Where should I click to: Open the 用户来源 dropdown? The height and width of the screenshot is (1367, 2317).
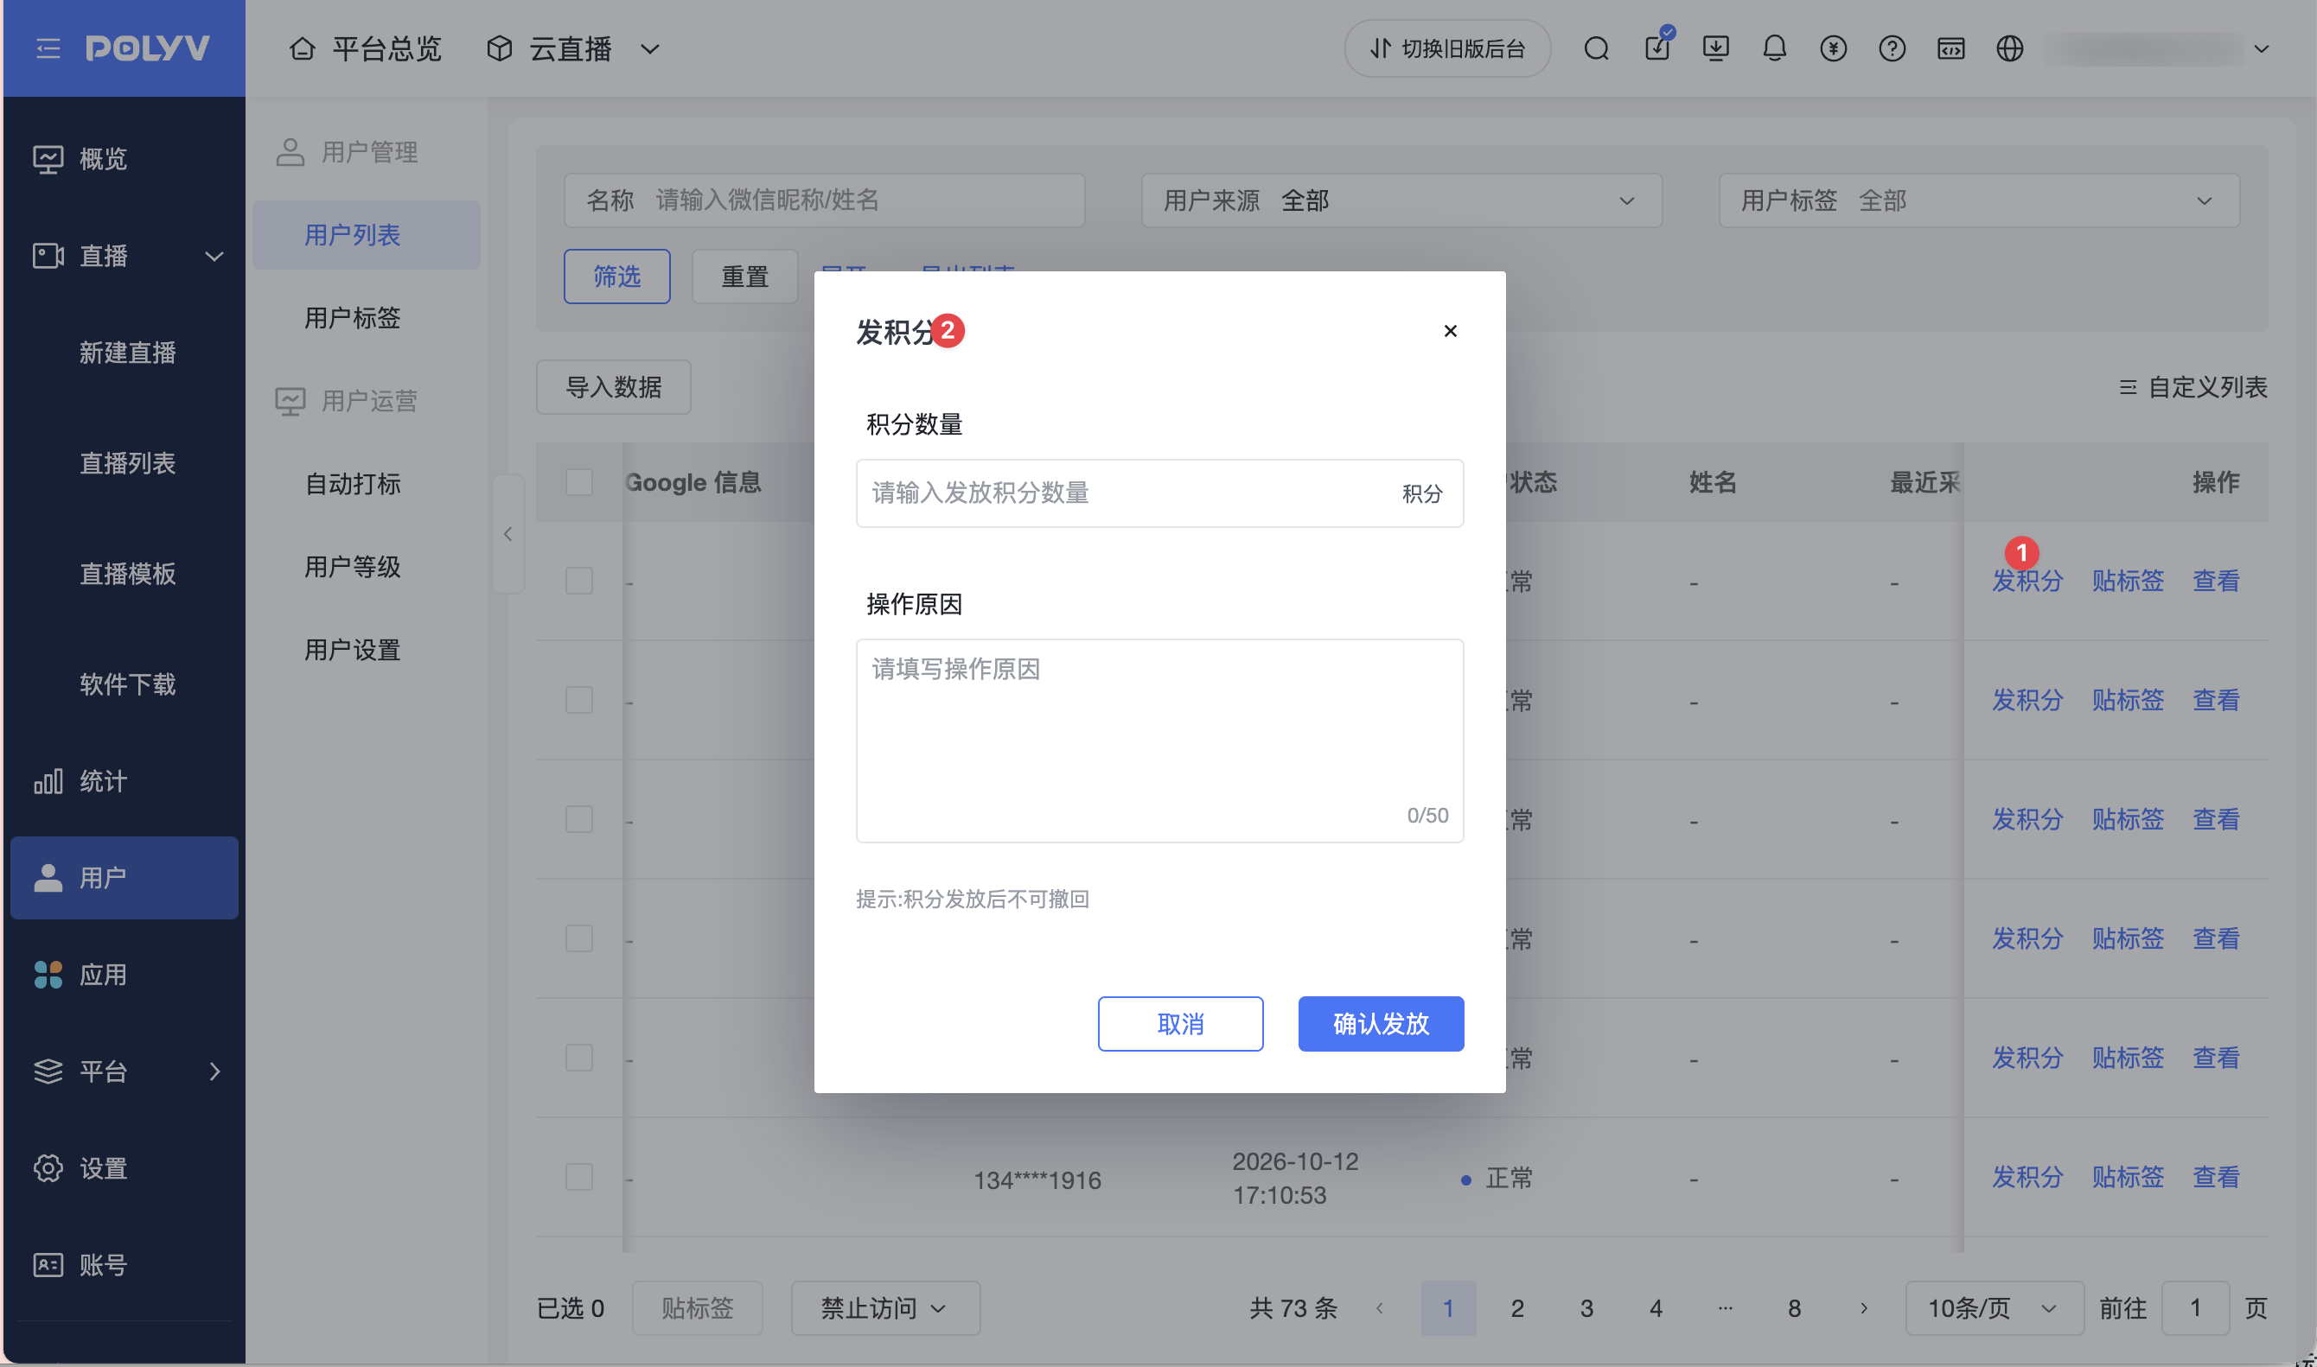click(x=1401, y=200)
